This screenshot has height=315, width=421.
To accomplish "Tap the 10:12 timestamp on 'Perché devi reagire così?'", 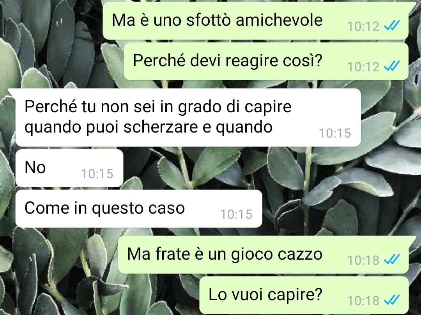I will point(363,67).
